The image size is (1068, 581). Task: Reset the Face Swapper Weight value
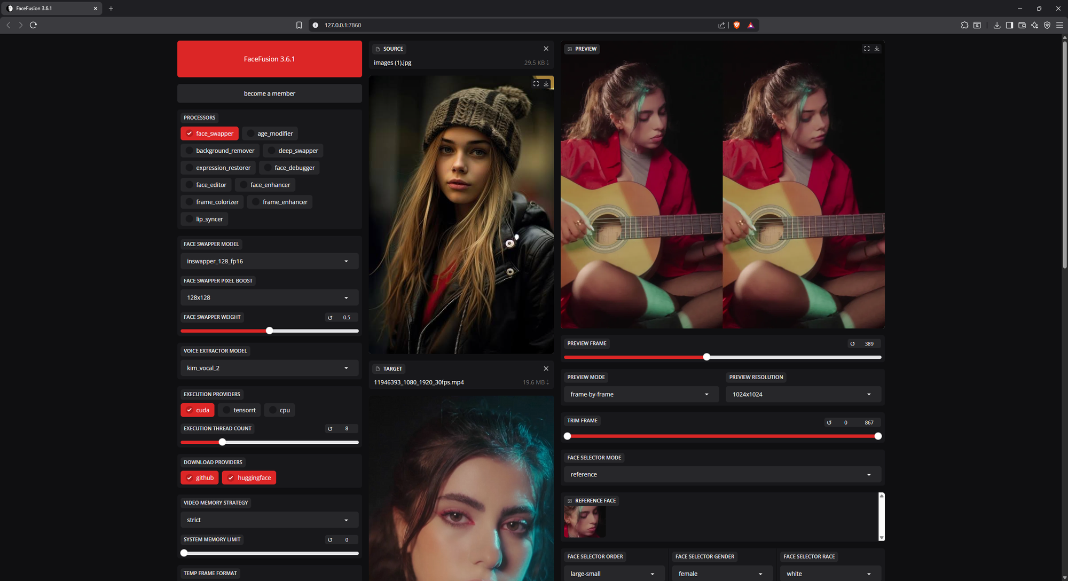click(x=330, y=318)
